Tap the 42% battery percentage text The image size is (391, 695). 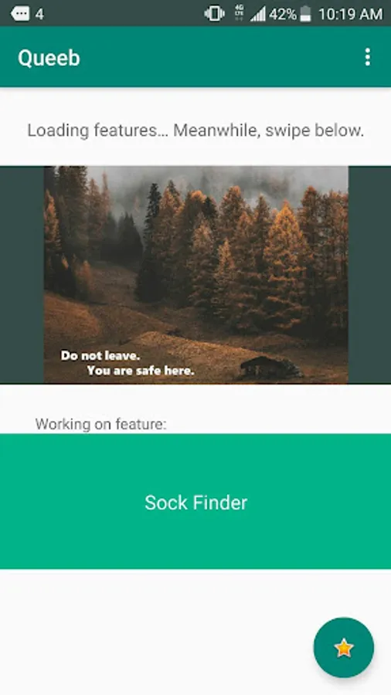click(x=282, y=14)
